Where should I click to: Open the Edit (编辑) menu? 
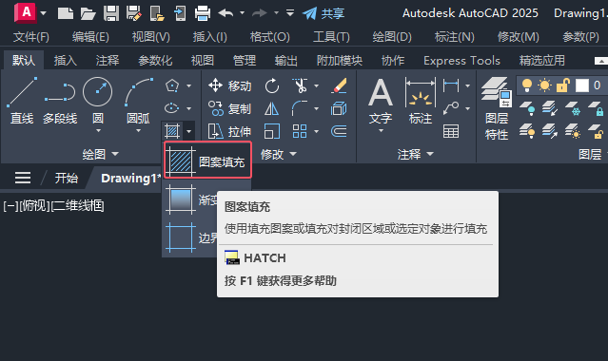90,37
